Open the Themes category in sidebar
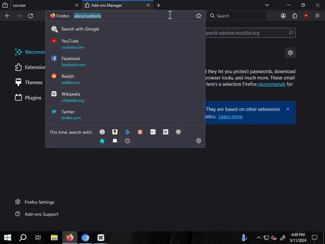The image size is (325, 244). click(x=29, y=82)
